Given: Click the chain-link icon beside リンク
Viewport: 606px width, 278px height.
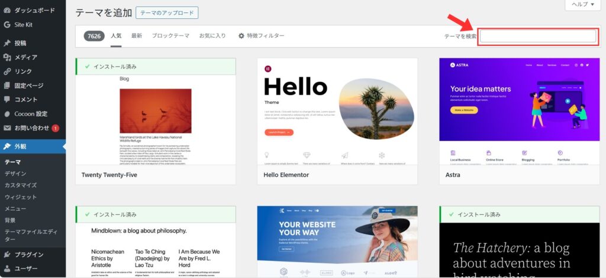Looking at the screenshot, I should click(7, 71).
